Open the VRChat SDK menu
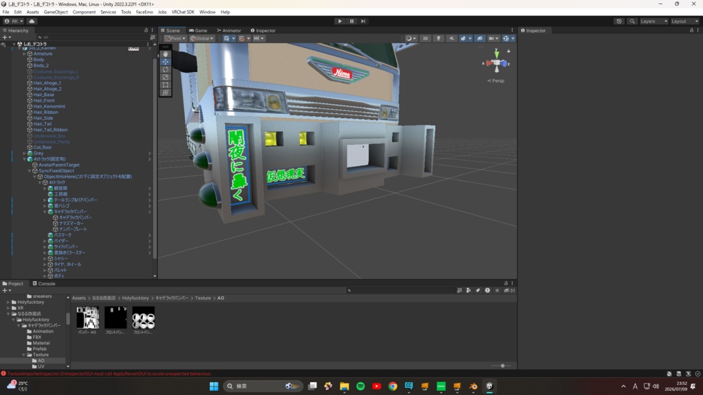Image resolution: width=703 pixels, height=395 pixels. [183, 12]
